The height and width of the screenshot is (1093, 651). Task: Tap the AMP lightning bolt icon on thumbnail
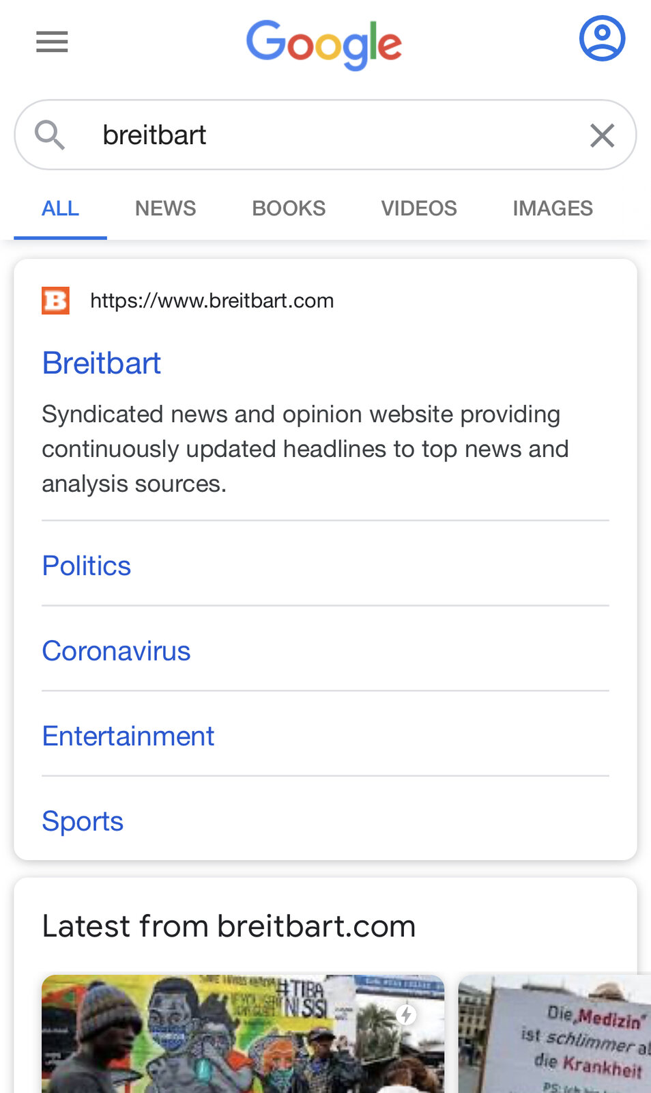point(407,1014)
